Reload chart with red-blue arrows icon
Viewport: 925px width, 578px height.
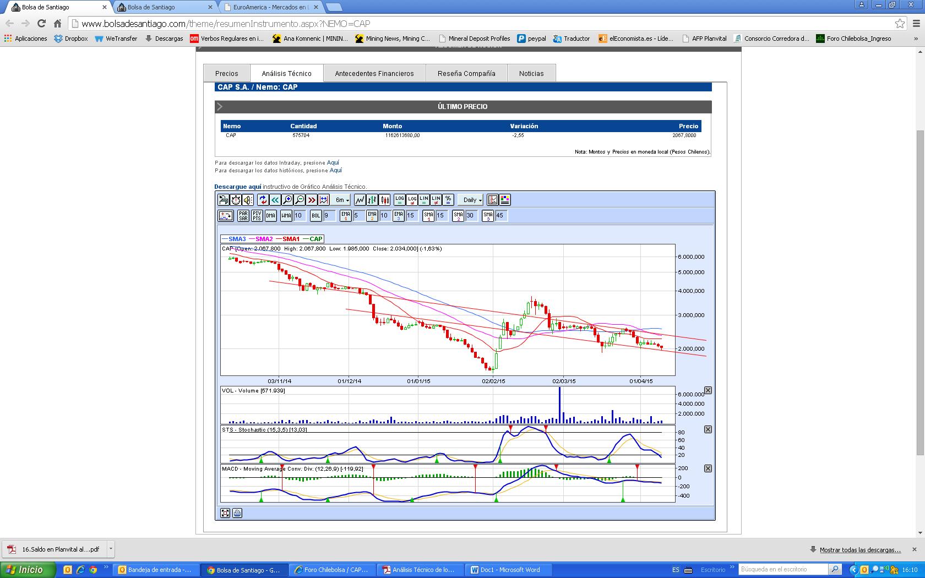pyautogui.click(x=263, y=200)
